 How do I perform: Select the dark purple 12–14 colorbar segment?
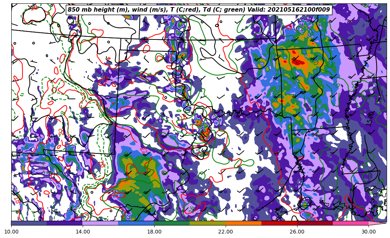pos(65,223)
